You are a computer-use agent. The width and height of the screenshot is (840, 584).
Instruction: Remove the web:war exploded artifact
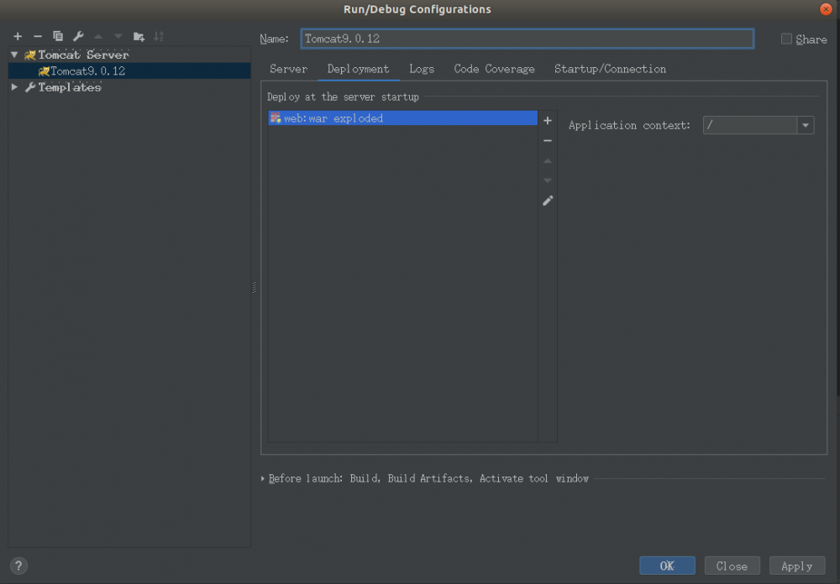(x=547, y=140)
